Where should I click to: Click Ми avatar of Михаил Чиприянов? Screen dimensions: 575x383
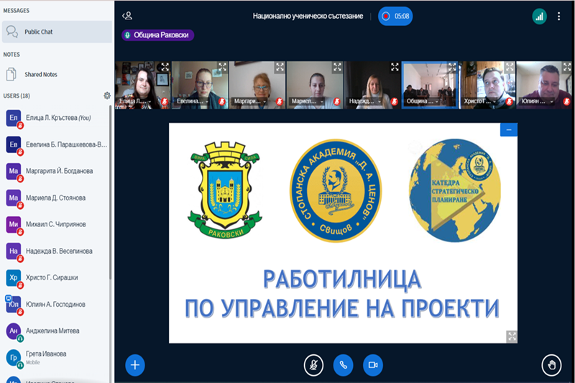(14, 224)
